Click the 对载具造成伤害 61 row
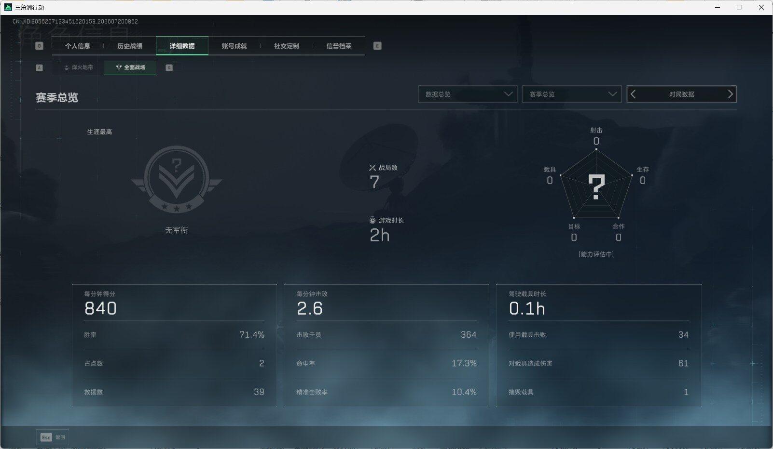This screenshot has width=773, height=449. [x=599, y=363]
